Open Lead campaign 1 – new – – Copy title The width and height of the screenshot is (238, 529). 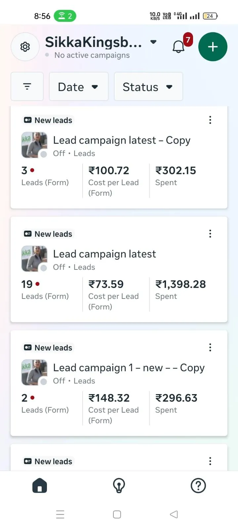point(129,368)
